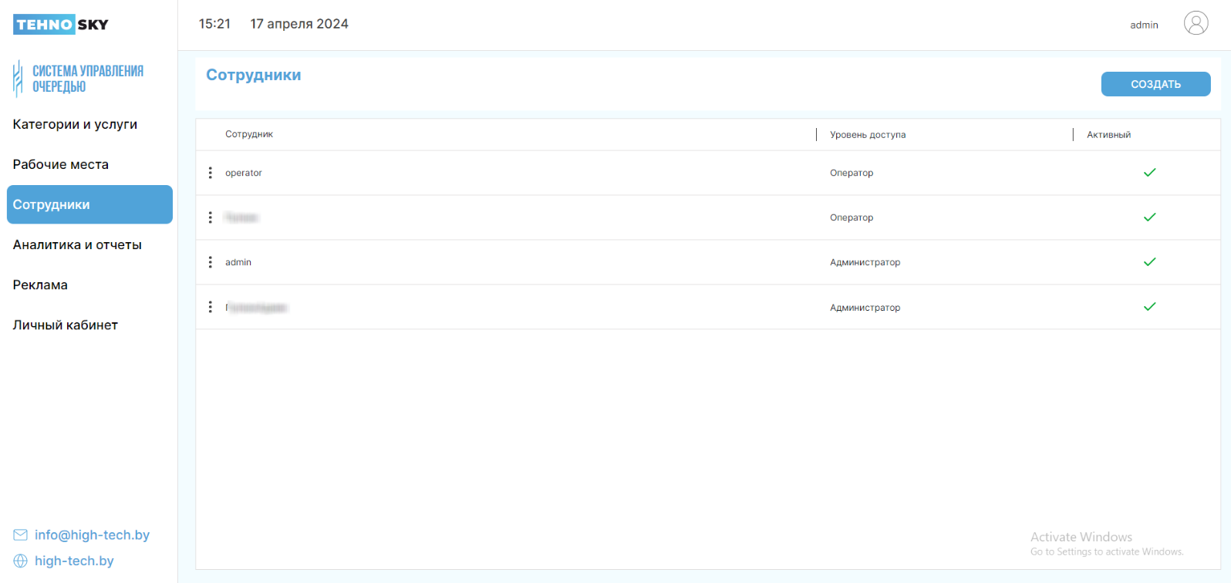Toggle active checkmark in second employee row

click(1149, 217)
